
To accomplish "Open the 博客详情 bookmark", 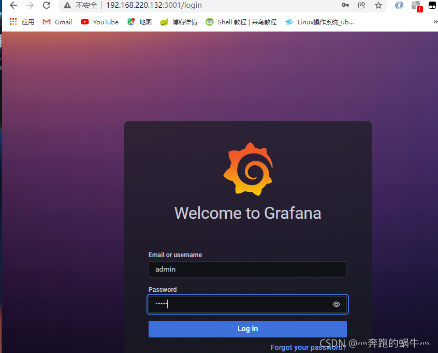I will point(179,22).
